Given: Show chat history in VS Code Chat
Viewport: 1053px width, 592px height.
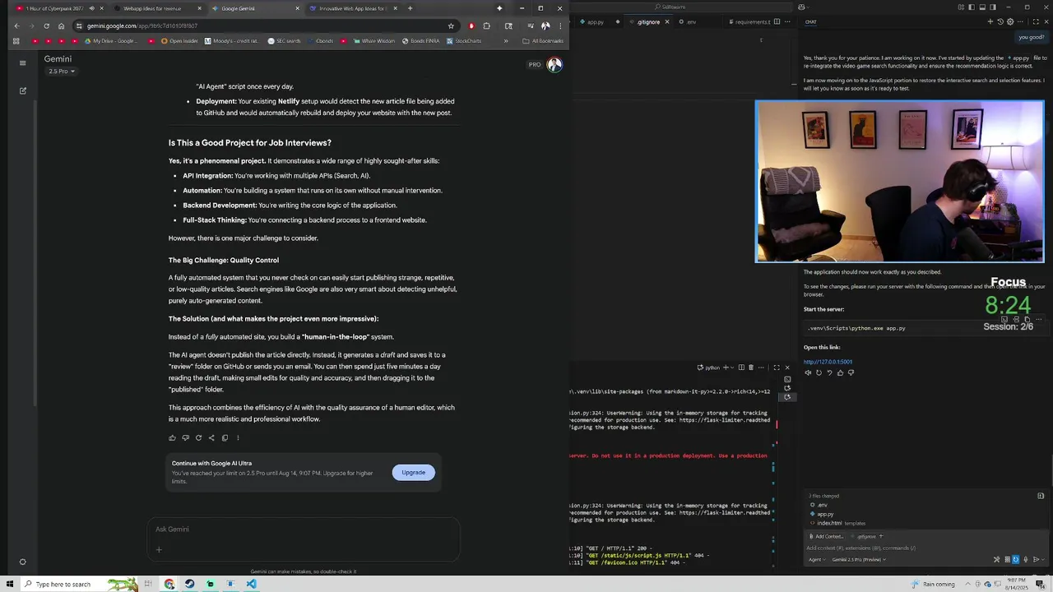Looking at the screenshot, I should [1000, 22].
